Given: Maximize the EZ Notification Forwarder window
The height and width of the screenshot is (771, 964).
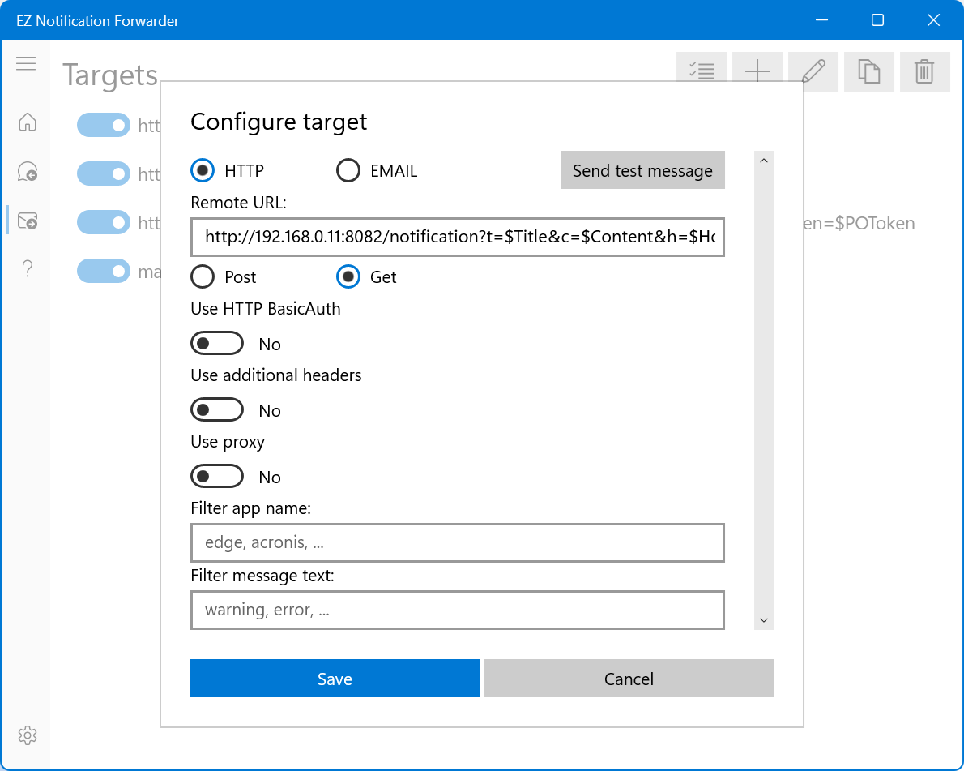Looking at the screenshot, I should pos(877,20).
